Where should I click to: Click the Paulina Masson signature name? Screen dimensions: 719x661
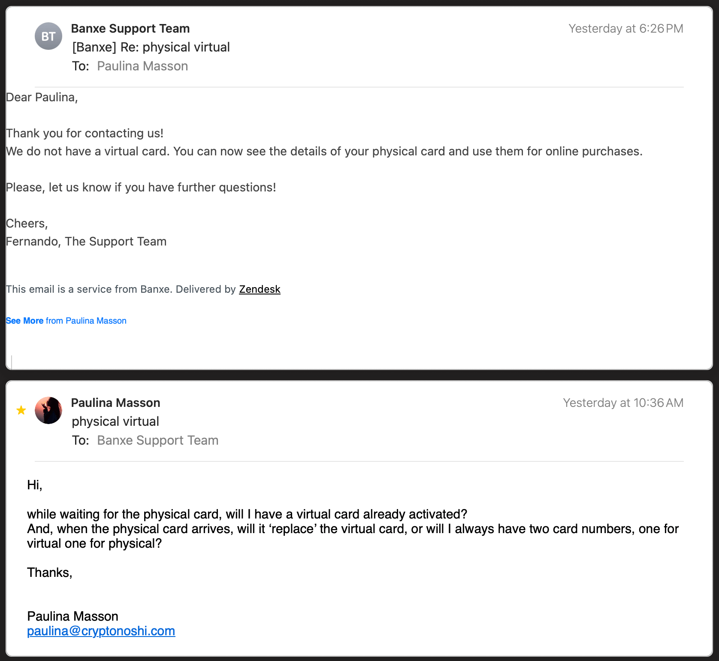tap(73, 616)
